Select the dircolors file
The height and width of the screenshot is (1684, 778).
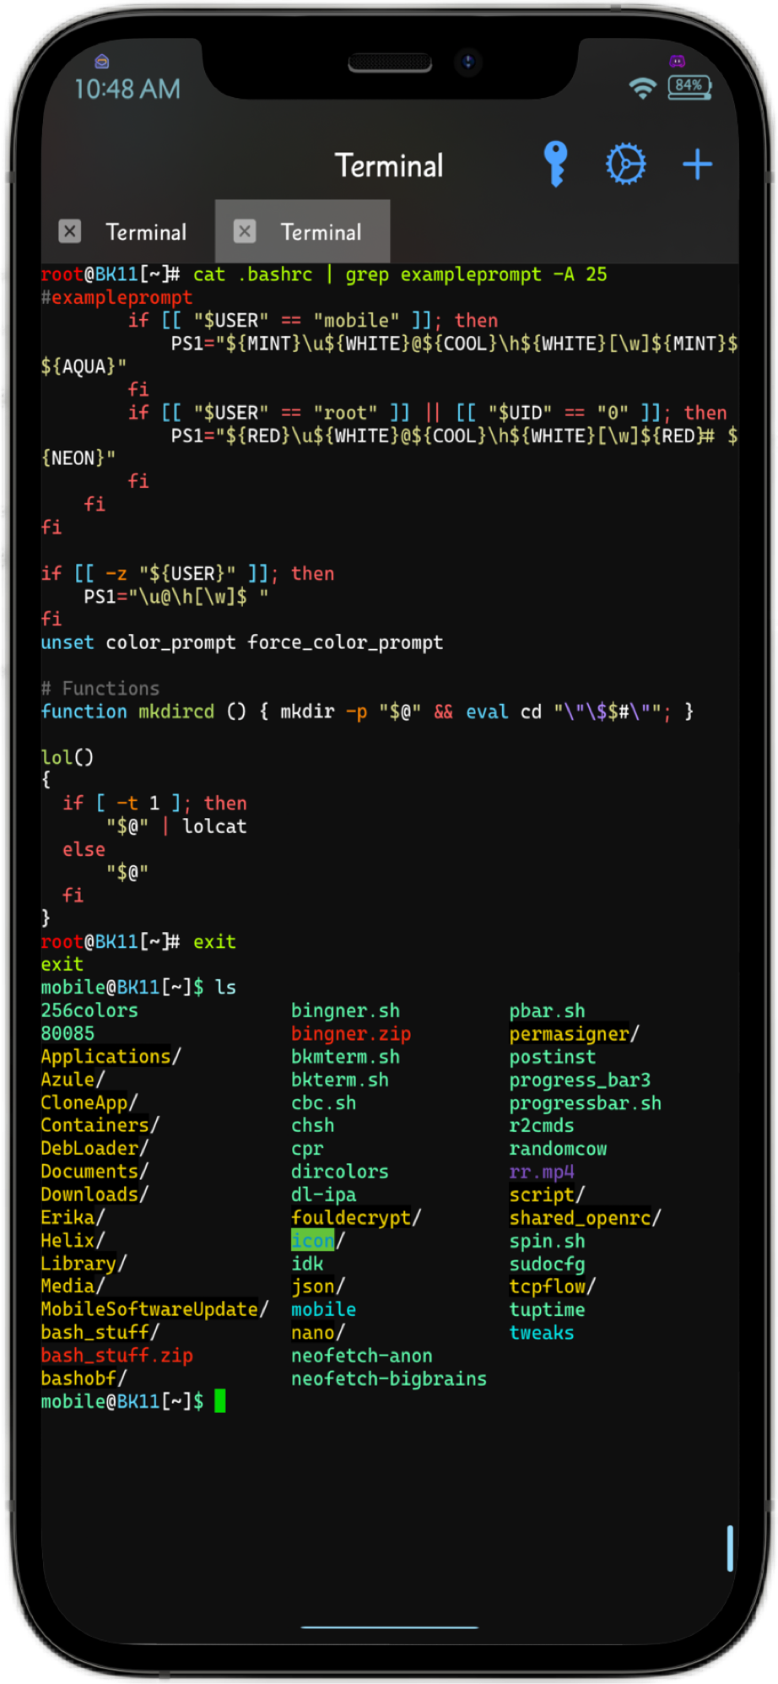(x=340, y=1172)
